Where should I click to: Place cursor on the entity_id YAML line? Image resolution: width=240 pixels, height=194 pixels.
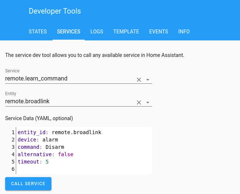point(60,132)
